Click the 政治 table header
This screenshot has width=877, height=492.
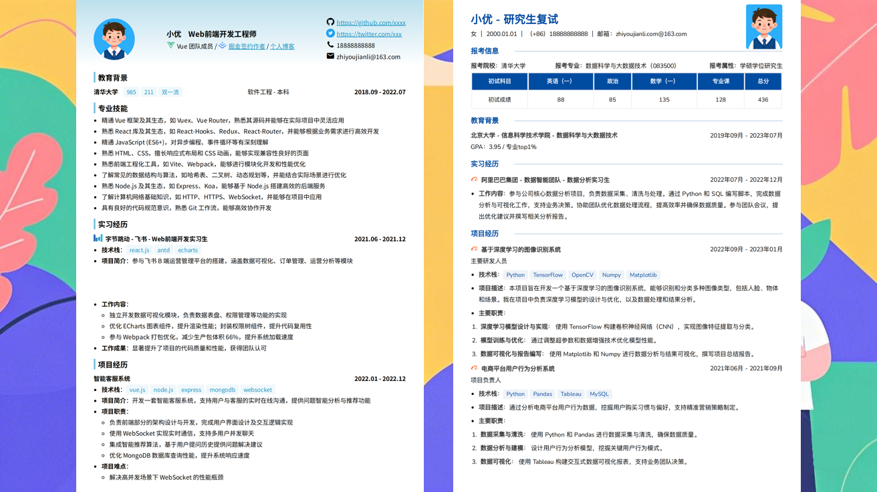pos(612,81)
